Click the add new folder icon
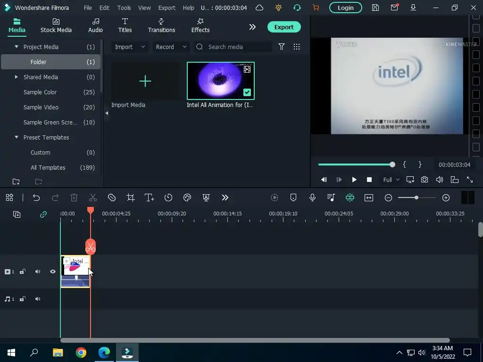483x362 pixels. 16,181
